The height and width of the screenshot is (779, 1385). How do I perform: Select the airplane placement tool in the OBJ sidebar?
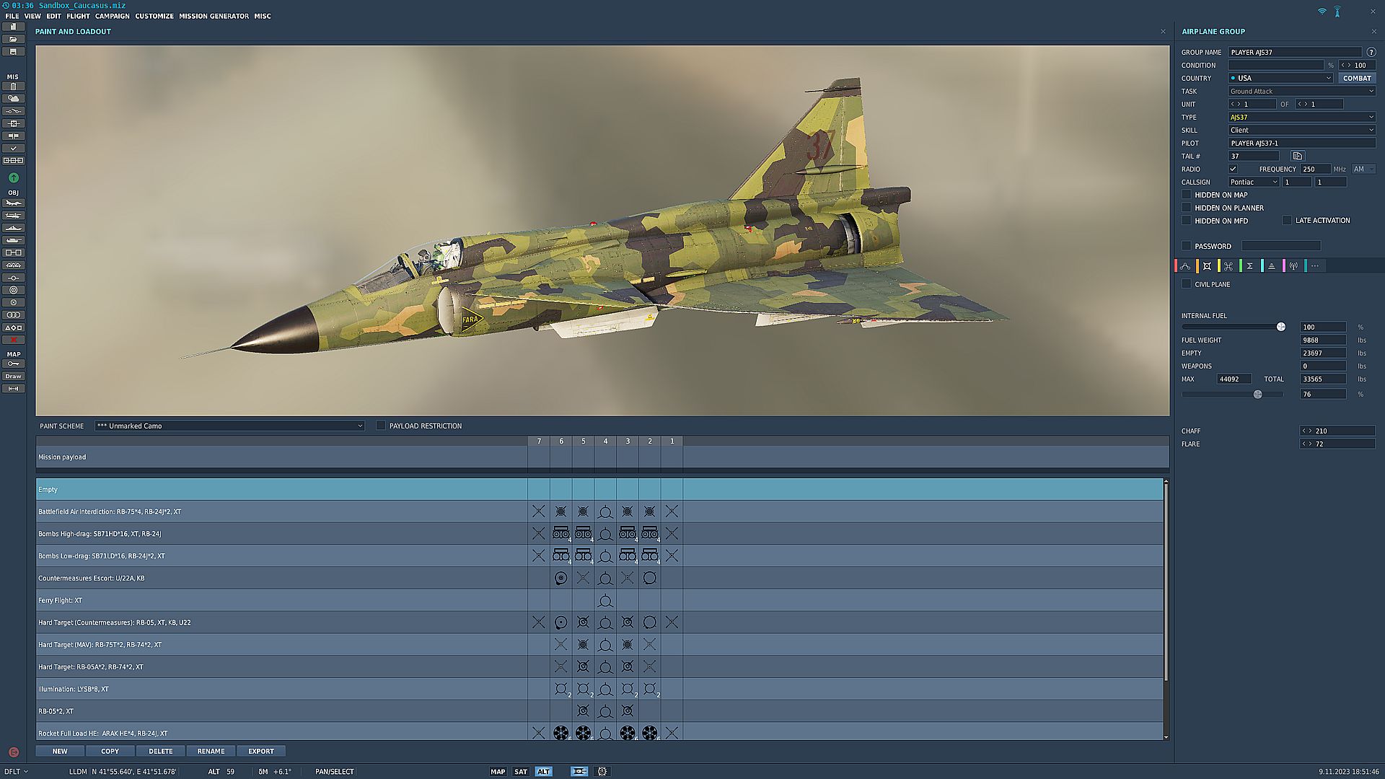click(x=13, y=203)
